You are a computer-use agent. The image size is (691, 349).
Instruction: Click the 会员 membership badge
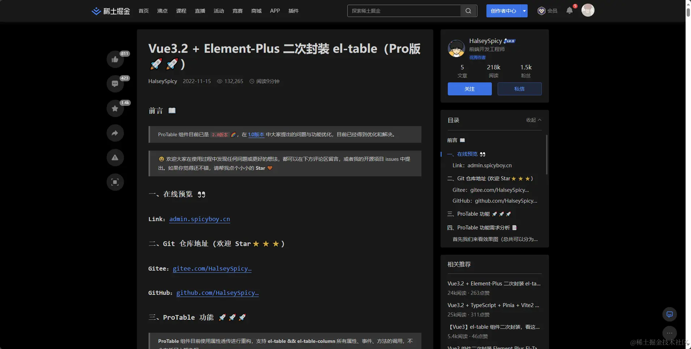click(547, 11)
